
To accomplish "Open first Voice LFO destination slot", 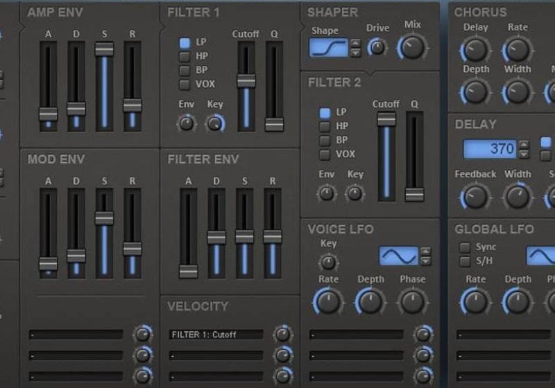I will tap(356, 335).
